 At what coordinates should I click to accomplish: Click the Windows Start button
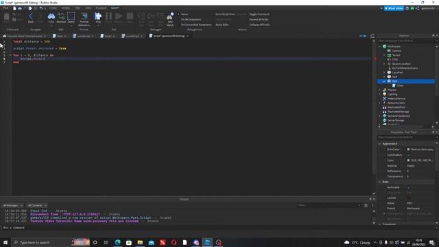point(5,242)
